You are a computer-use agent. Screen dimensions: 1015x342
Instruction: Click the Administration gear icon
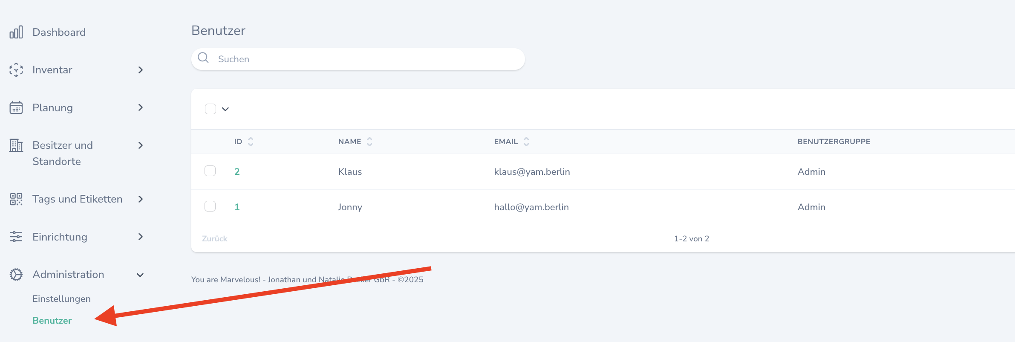(16, 275)
